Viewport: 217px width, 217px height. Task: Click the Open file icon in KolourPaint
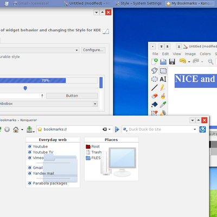(163, 61)
